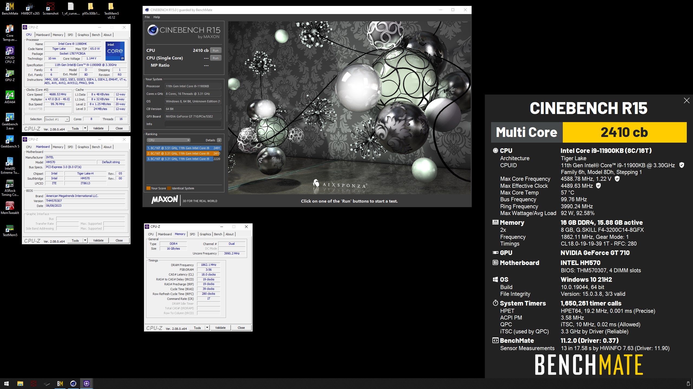Open the p95v308b1 folder icon
Viewport: 693px width, 389px height.
[x=91, y=8]
